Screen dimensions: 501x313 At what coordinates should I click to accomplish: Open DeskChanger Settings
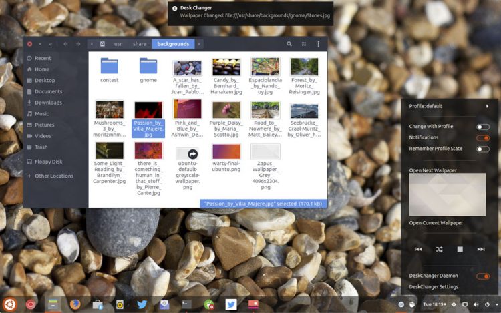tap(434, 287)
